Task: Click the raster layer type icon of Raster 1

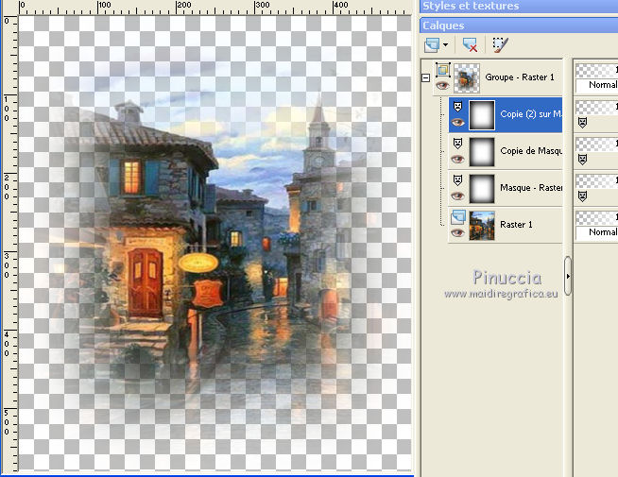Action: pyautogui.click(x=458, y=216)
